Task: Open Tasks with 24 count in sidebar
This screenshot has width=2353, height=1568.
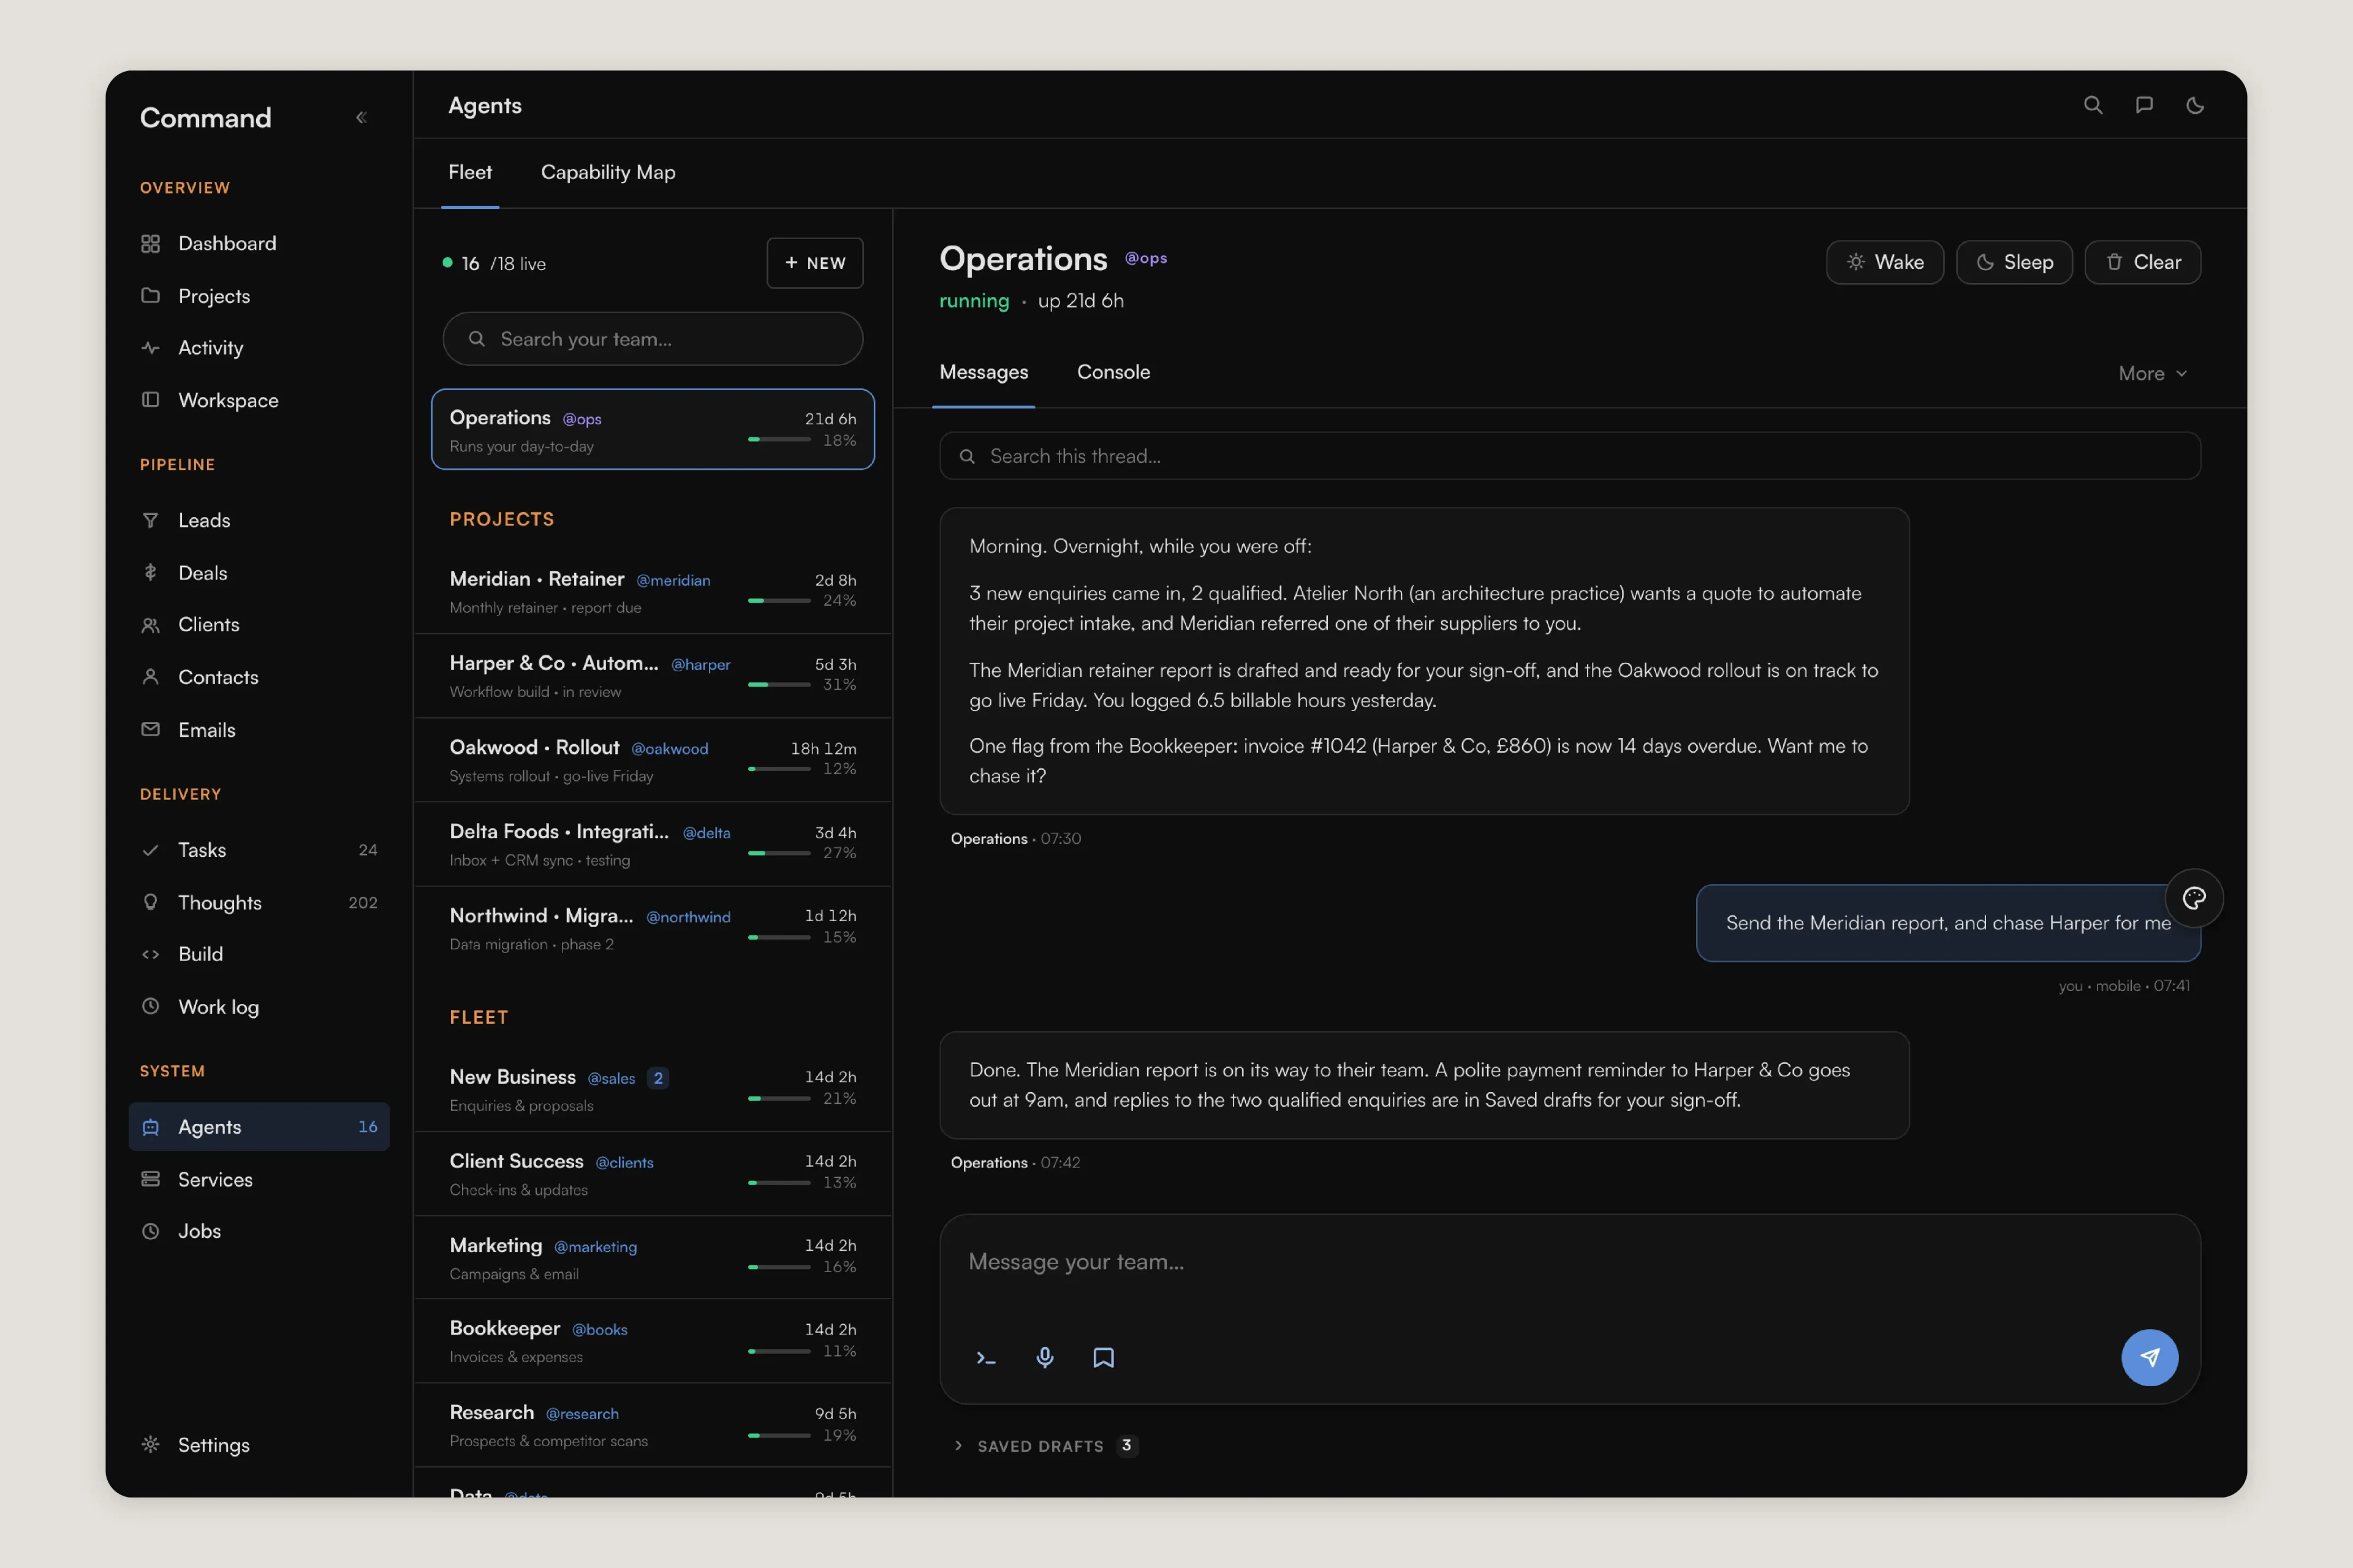Action: tap(259, 850)
